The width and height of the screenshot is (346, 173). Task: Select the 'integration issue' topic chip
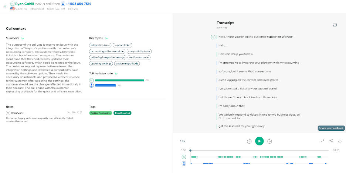click(100, 45)
